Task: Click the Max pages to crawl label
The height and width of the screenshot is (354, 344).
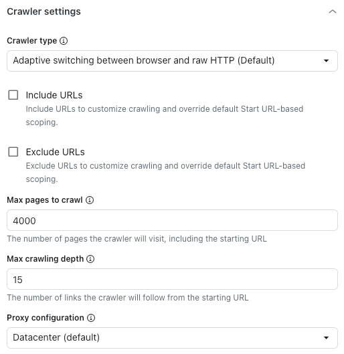Action: click(45, 200)
